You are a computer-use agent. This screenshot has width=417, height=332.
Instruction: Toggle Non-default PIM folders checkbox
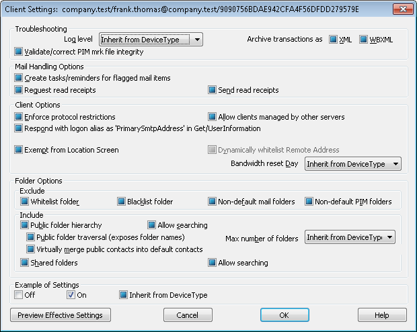pyautogui.click(x=309, y=202)
